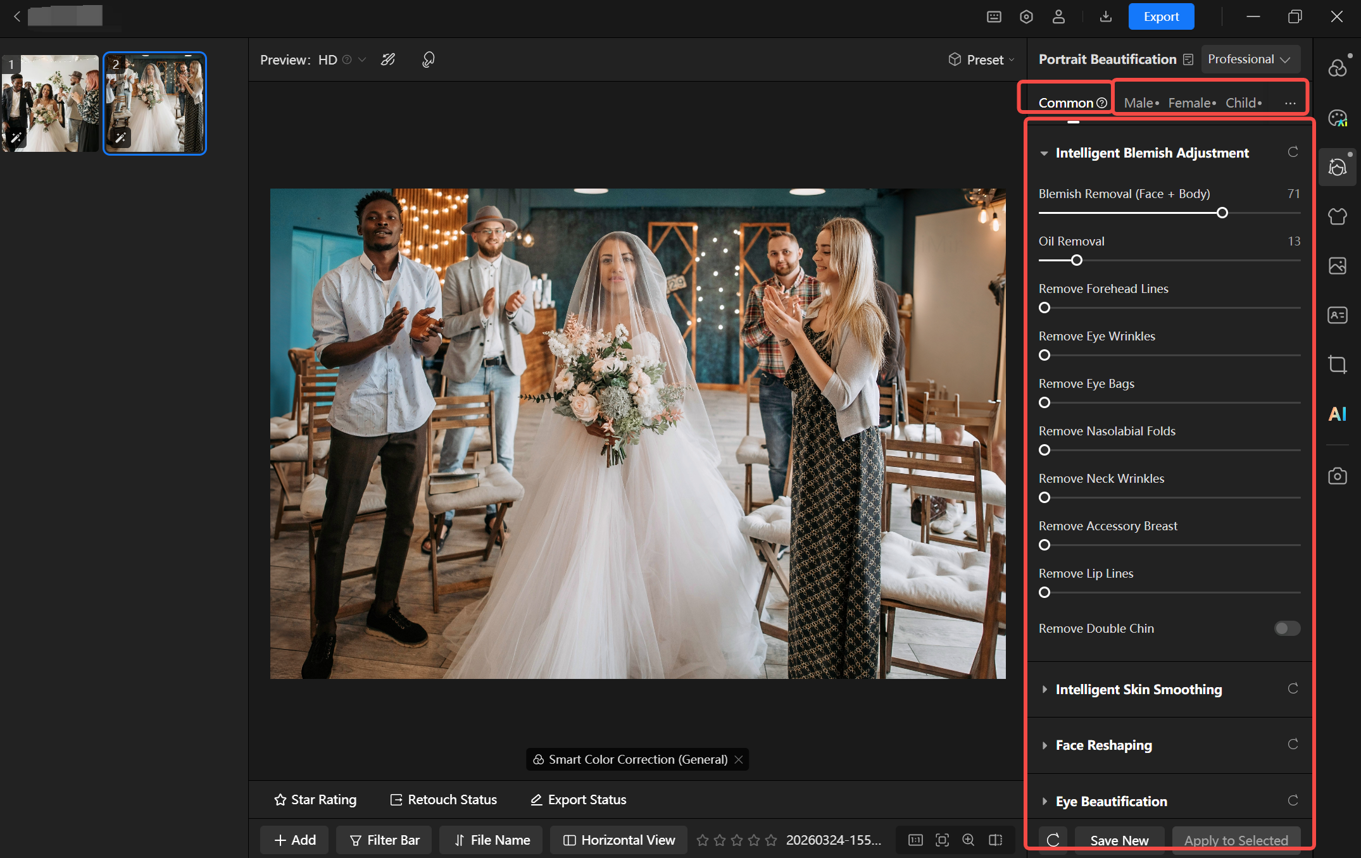Open the Professional mode dropdown

pyautogui.click(x=1249, y=59)
